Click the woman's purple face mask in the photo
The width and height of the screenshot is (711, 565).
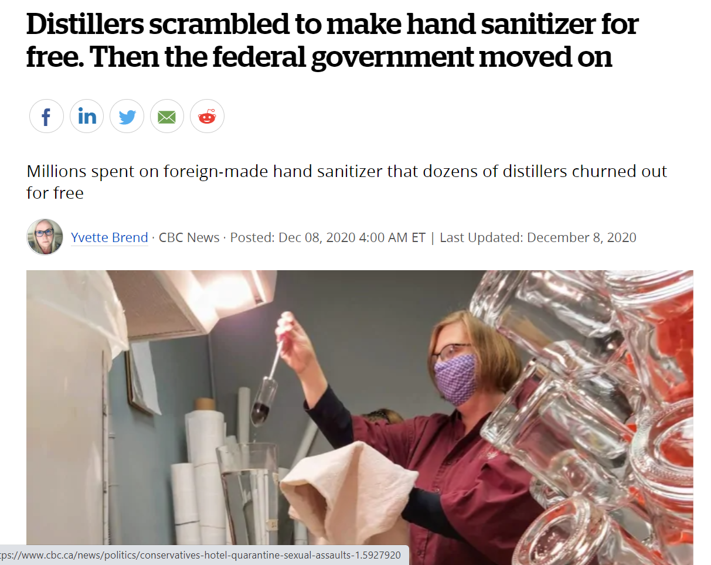(456, 377)
